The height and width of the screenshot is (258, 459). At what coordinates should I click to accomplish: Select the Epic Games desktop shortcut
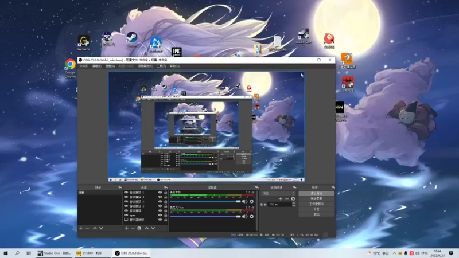coord(177,52)
